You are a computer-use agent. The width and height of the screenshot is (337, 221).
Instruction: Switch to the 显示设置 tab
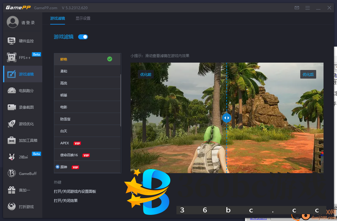pyautogui.click(x=83, y=18)
